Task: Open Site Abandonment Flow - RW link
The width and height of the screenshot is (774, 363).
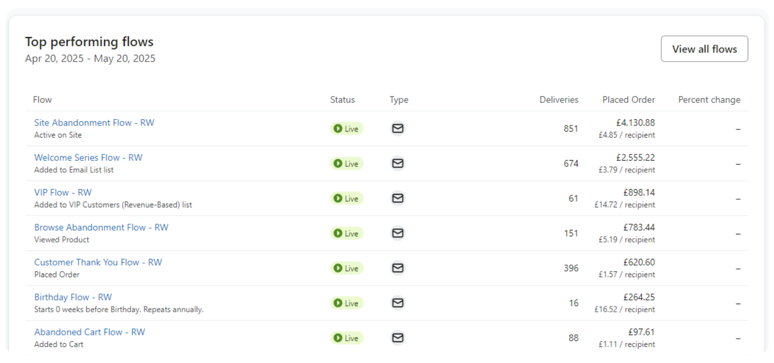Action: pyautogui.click(x=94, y=123)
